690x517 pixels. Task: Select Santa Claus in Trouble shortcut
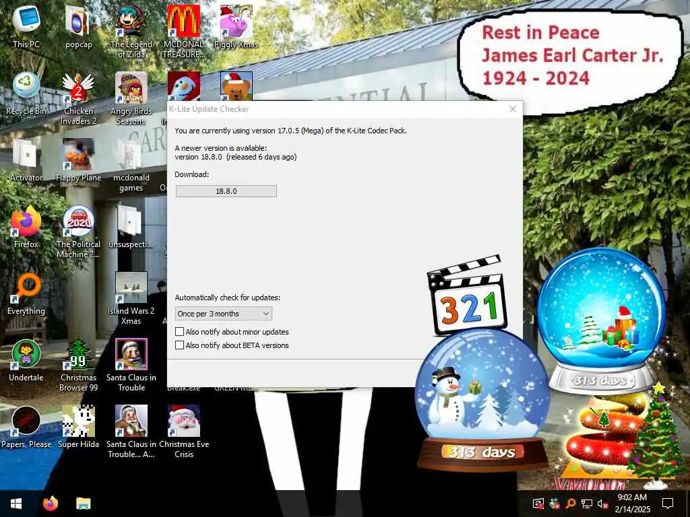pos(131,366)
